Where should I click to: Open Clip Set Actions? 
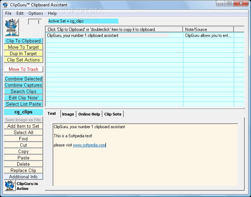tap(23, 60)
